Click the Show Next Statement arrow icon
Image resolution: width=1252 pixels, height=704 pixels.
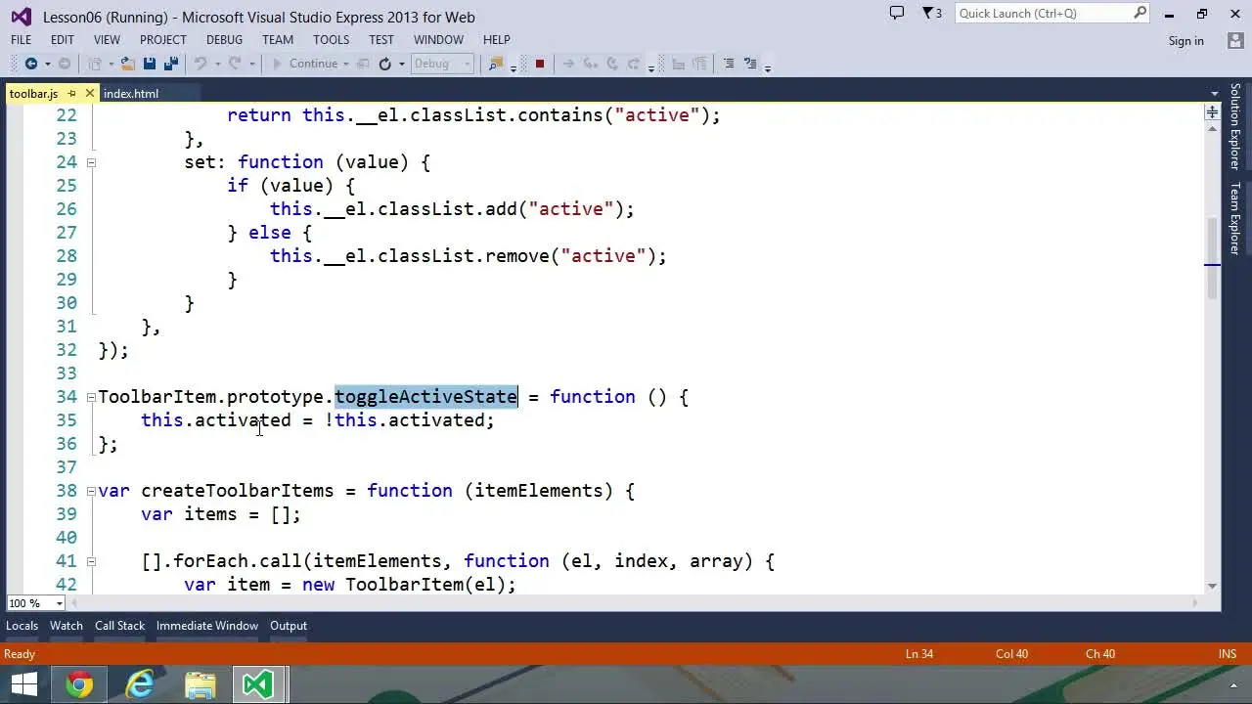tap(568, 64)
